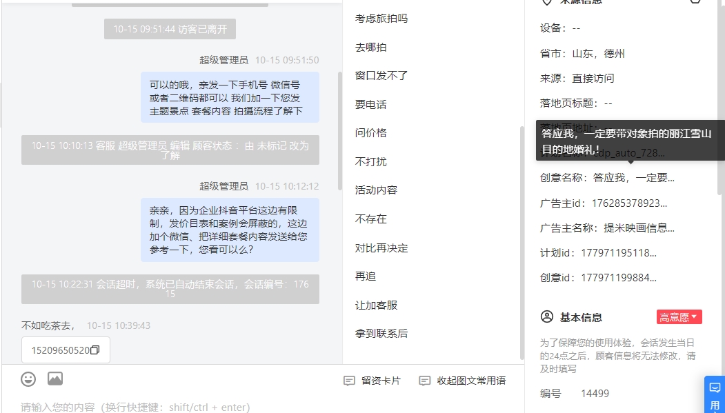The height and width of the screenshot is (413, 725).
Task: Click the 设备 field row
Action: click(560, 28)
